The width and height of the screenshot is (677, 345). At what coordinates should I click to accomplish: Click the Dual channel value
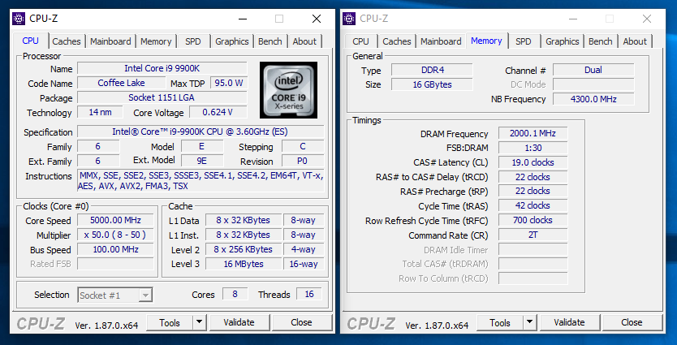[593, 70]
